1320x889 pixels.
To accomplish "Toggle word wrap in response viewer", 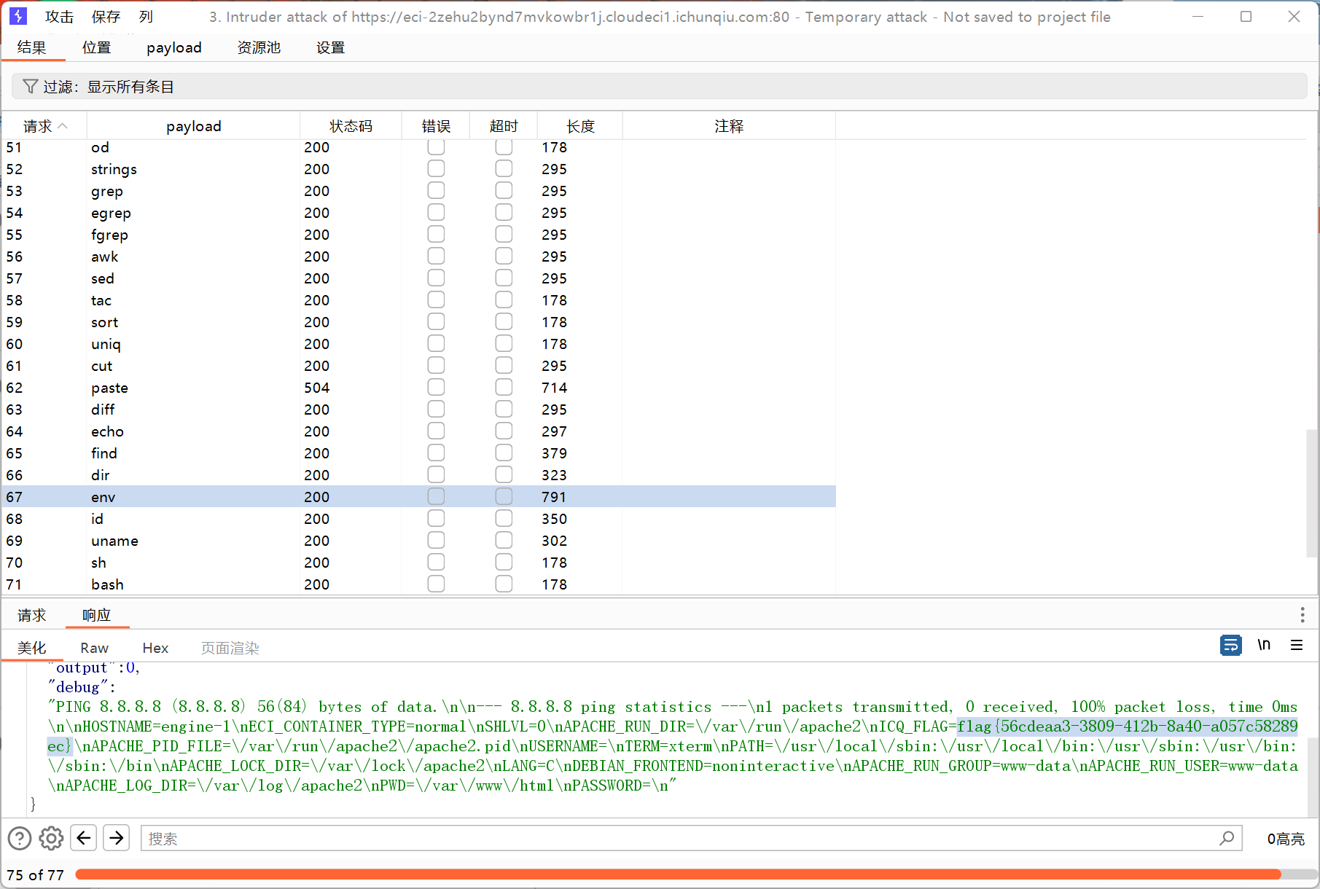I will [x=1231, y=645].
